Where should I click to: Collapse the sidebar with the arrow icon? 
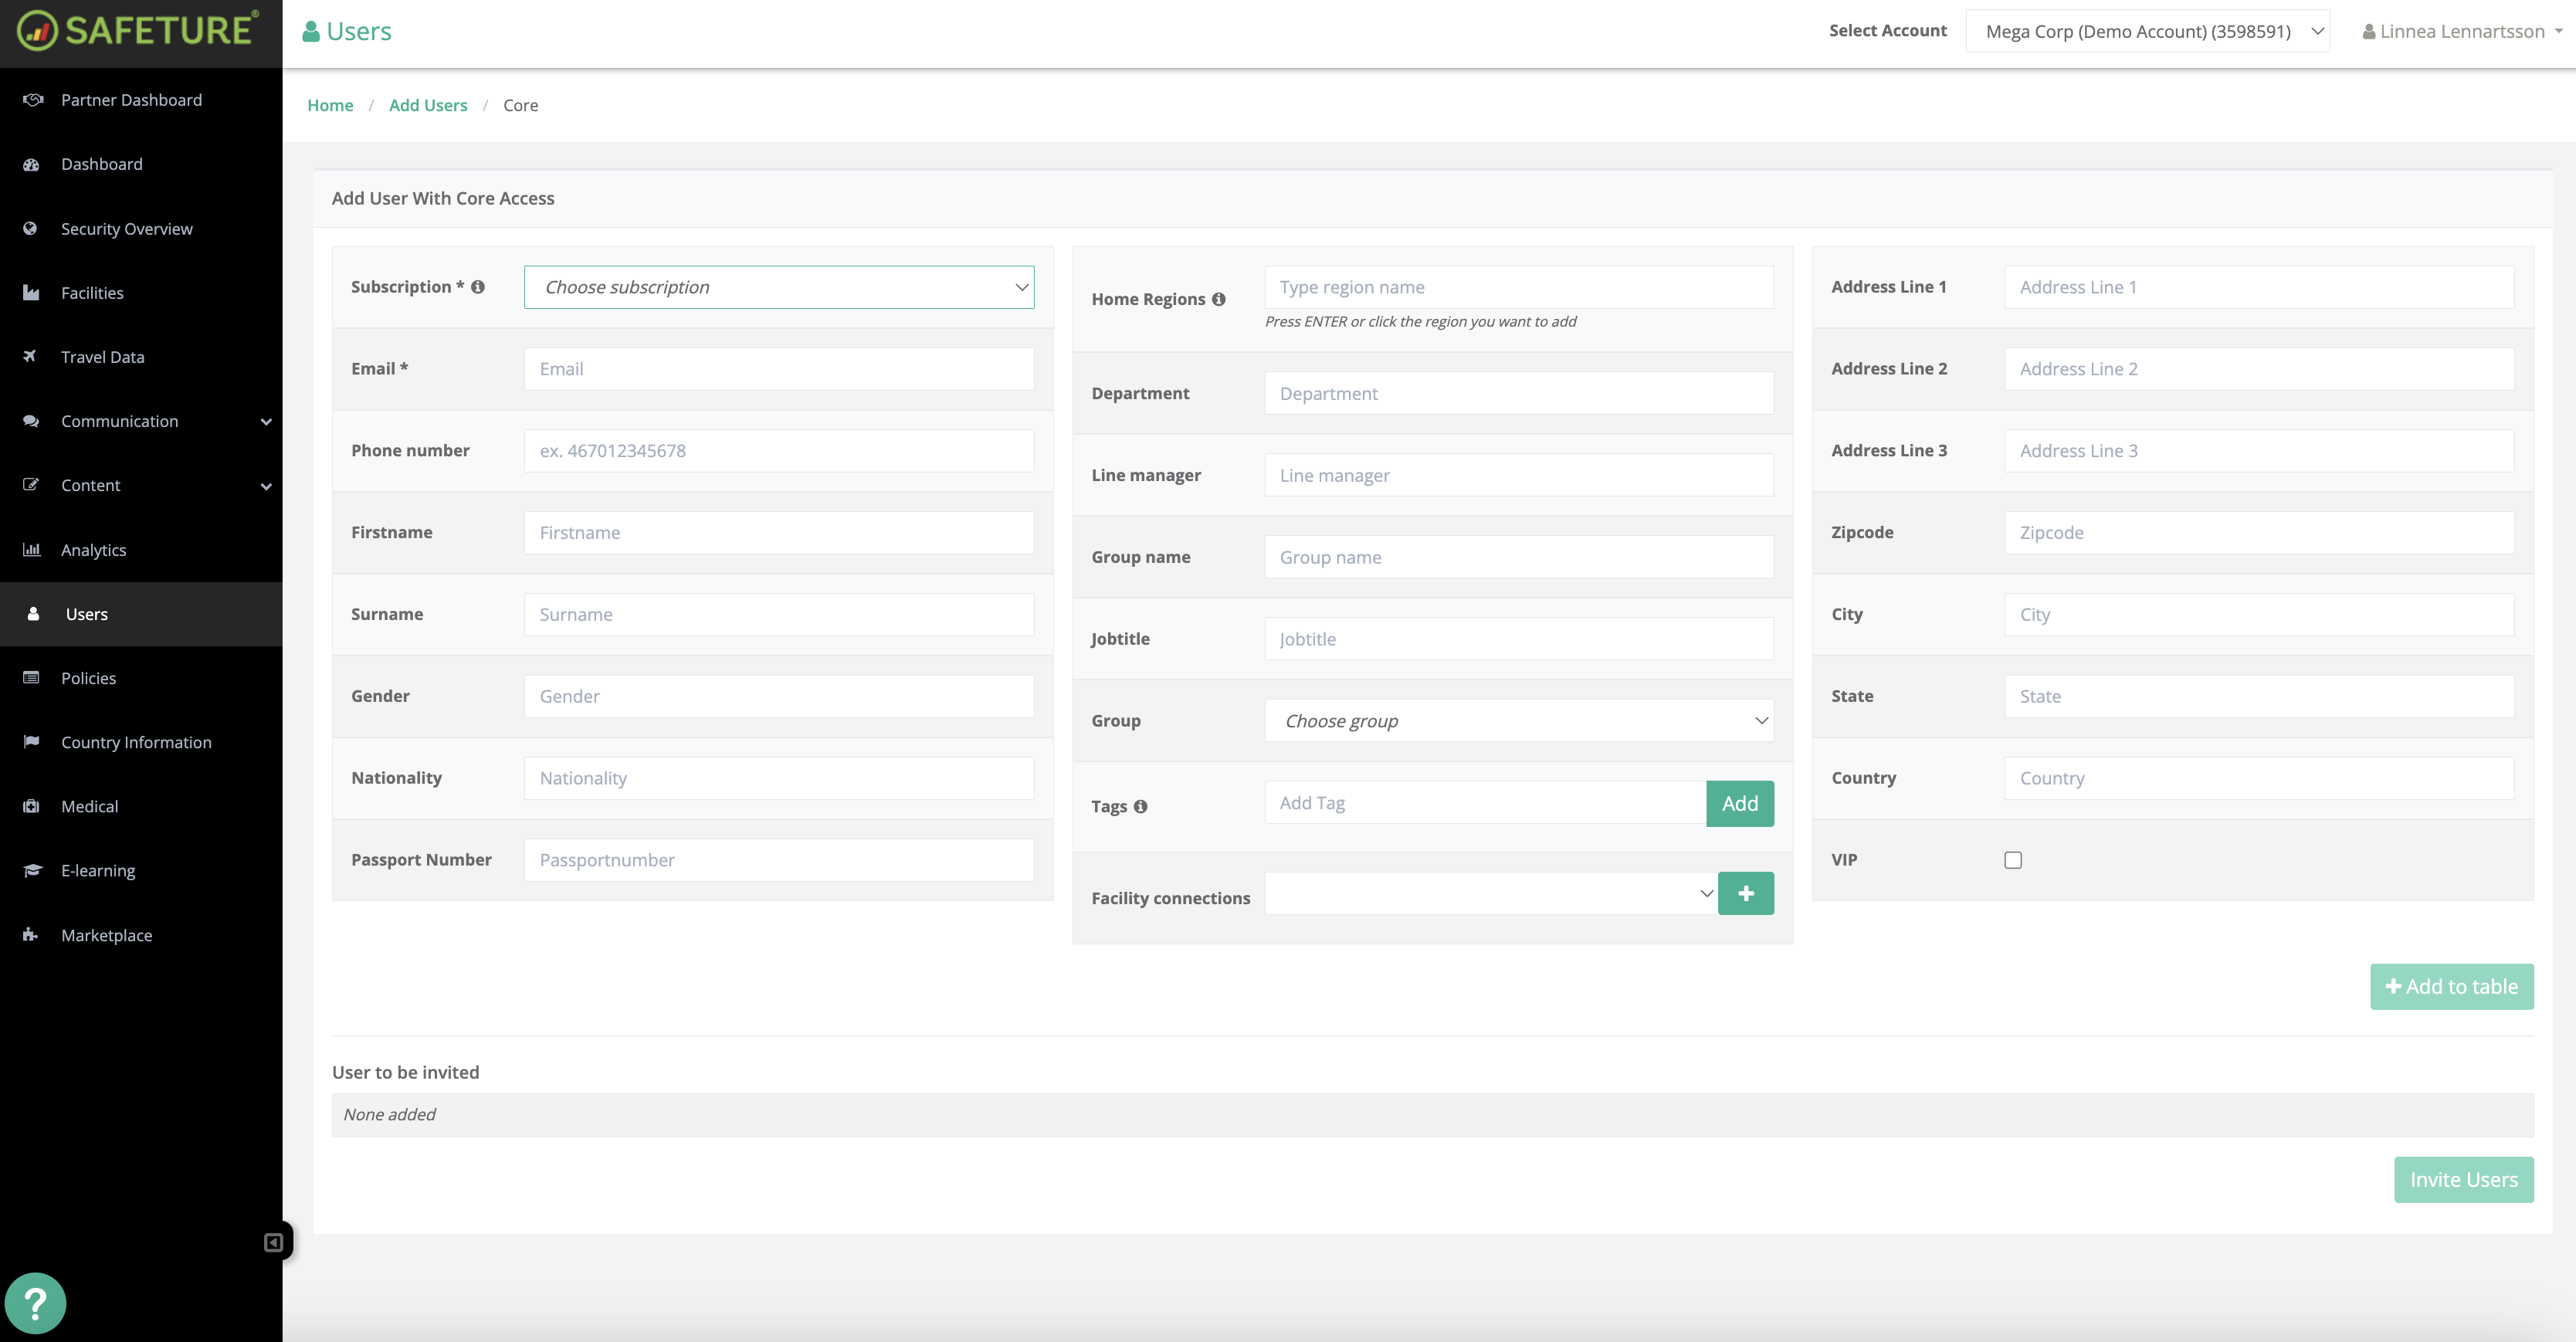click(x=273, y=1243)
